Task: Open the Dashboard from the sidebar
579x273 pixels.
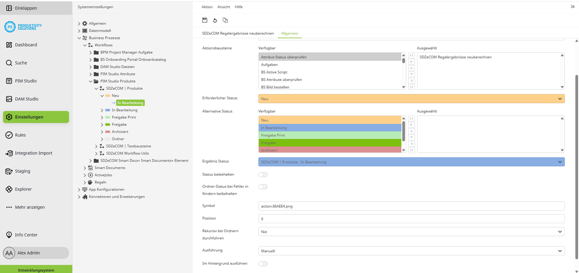Action: coord(26,45)
